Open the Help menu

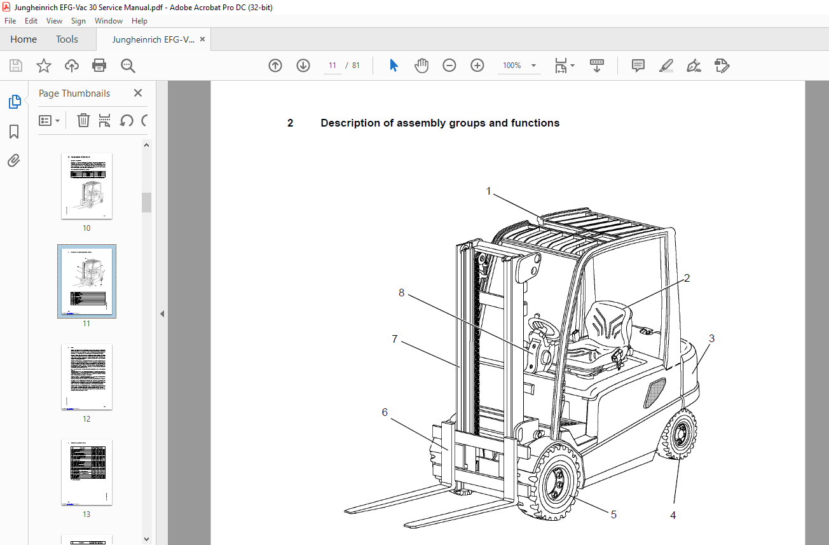(x=139, y=21)
